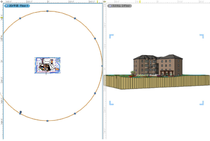Click the plan view icon in Floor-1 label
The height and width of the screenshot is (141, 210).
click(x=7, y=6)
